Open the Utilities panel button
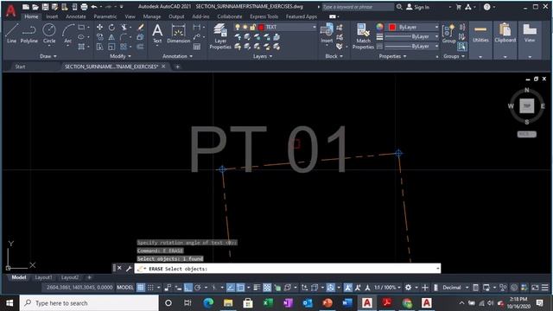The image size is (553, 311). (x=480, y=41)
